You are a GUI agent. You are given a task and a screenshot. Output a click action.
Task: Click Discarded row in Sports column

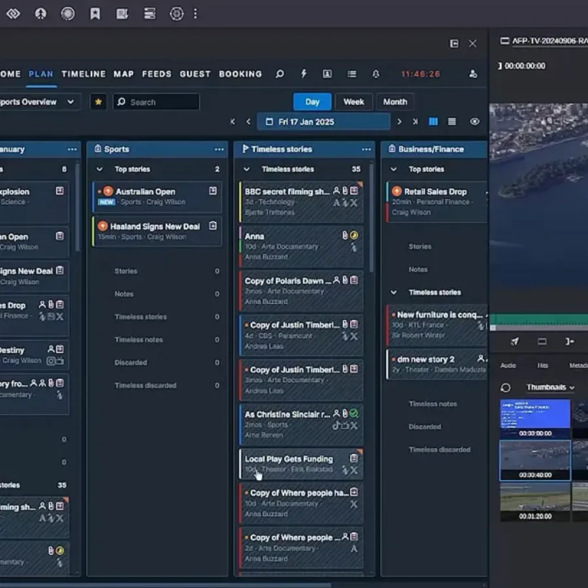click(157, 363)
